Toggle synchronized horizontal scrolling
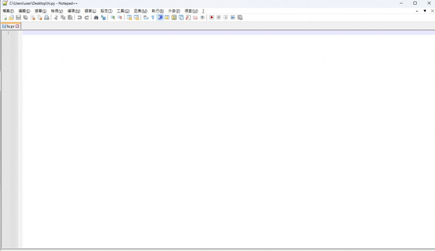Screen dimensions: 435x251 (136, 17)
